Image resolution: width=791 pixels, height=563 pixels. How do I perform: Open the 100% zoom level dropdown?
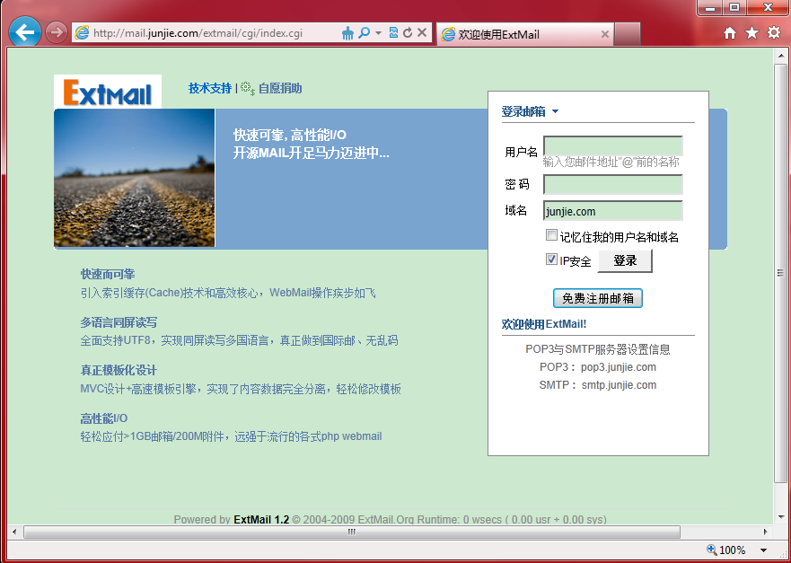(x=763, y=550)
